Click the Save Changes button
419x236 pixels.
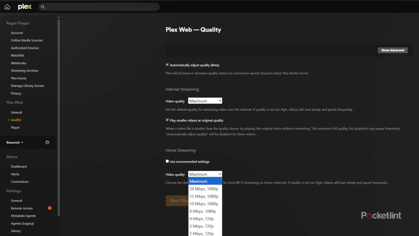[x=177, y=200]
